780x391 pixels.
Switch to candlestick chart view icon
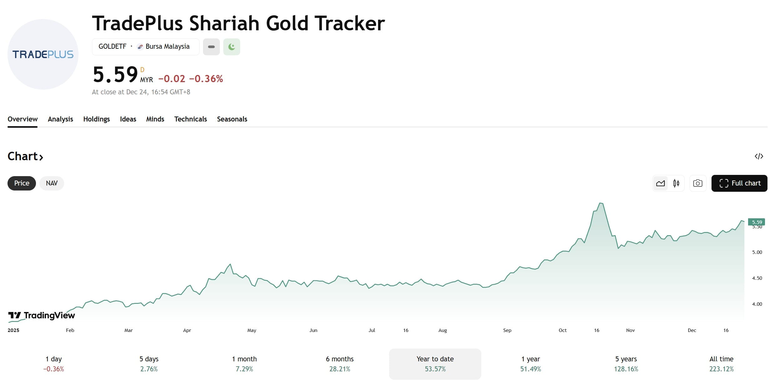676,183
